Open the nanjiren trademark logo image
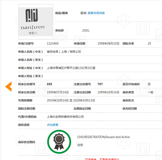This screenshot has width=162, height=160. (36, 22)
